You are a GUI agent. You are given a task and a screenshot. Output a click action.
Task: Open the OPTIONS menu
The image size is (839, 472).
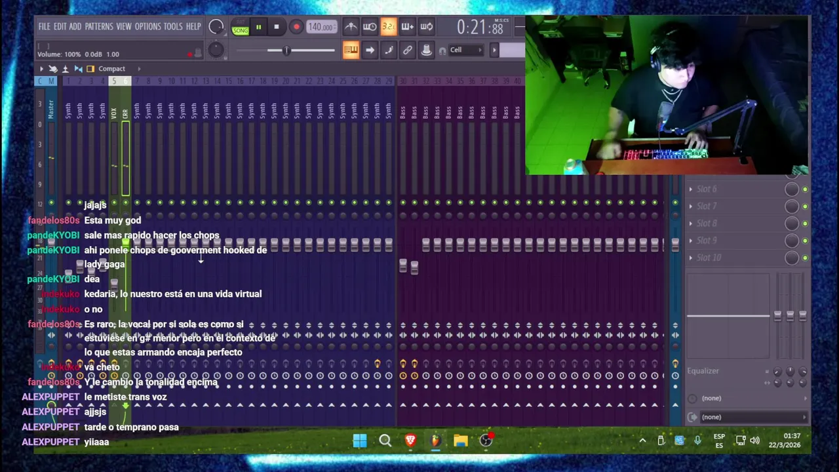[x=147, y=26]
